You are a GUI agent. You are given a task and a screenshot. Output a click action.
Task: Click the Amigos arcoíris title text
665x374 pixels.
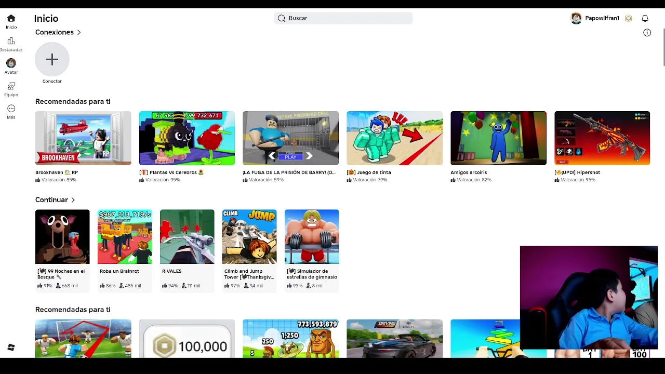tap(469, 172)
